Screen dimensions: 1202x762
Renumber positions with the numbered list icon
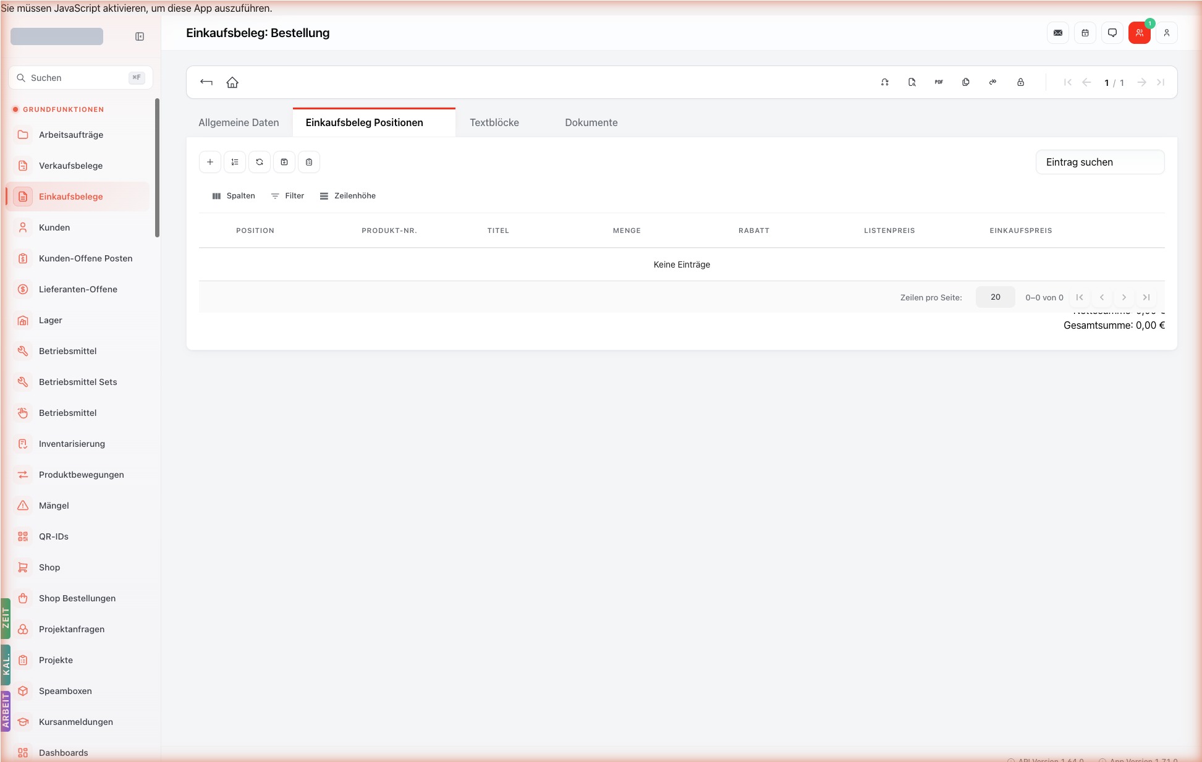tap(235, 162)
